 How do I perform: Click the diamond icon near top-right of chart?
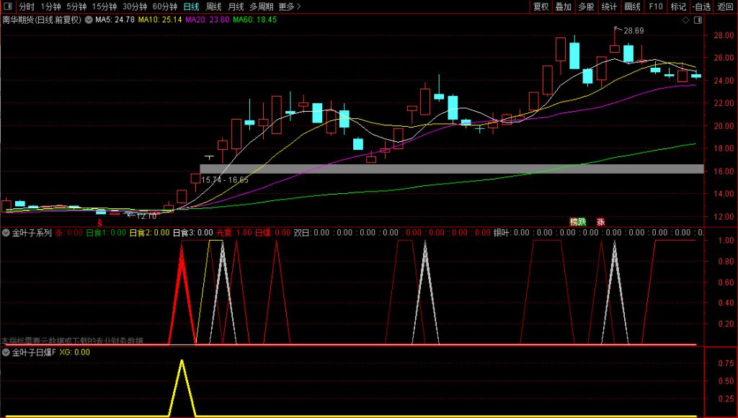pyautogui.click(x=685, y=21)
